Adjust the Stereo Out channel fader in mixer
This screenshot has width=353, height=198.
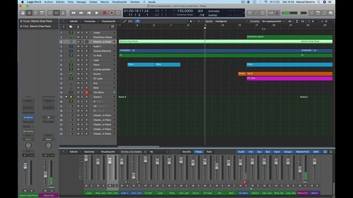coord(300,169)
